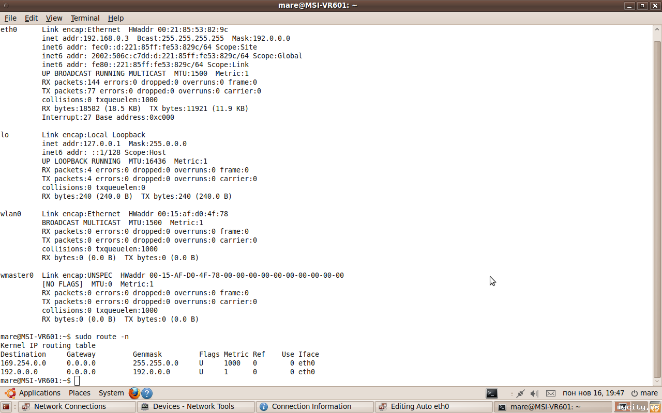The height and width of the screenshot is (413, 662).
Task: Click the inet addr:192.168.0.3 text
Action: 85,38
